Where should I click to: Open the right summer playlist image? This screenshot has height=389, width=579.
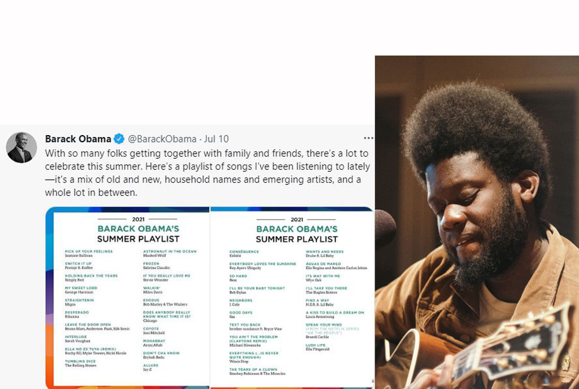(x=292, y=297)
